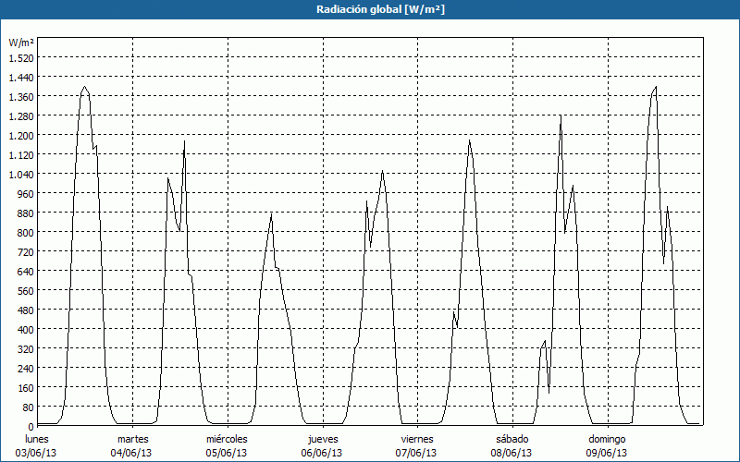Select the 'martes' day label on the x-axis
Viewport: 740px width, 462px height.
click(x=133, y=438)
